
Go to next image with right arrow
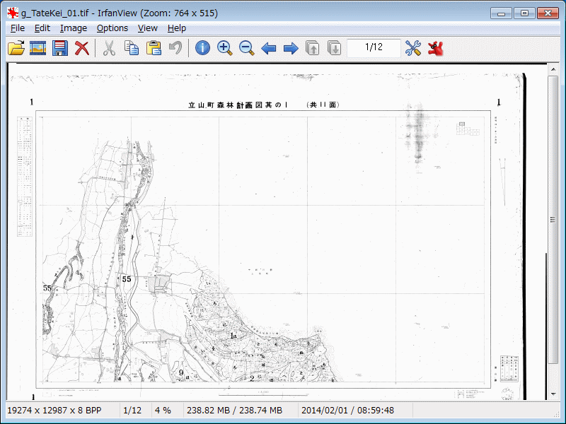point(290,48)
